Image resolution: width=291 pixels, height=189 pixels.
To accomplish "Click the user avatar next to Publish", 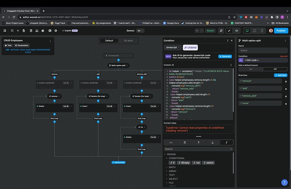I will coord(271,31).
